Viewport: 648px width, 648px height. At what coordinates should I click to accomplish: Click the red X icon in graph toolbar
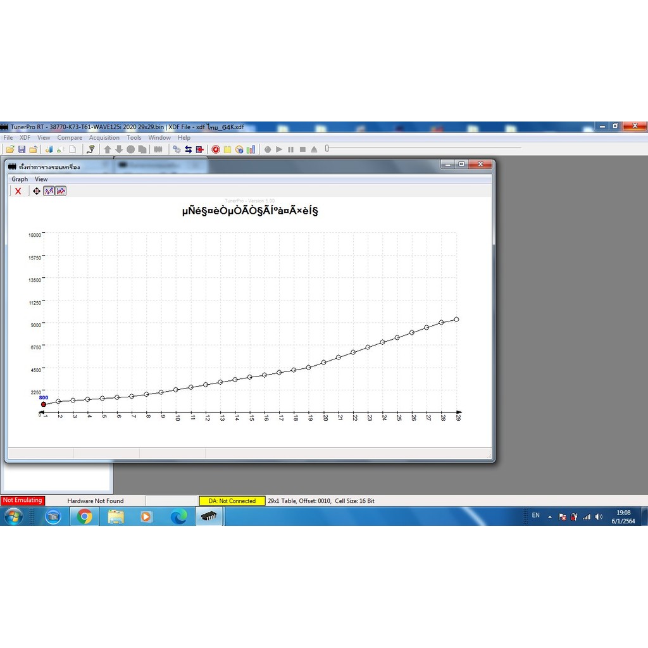[x=18, y=191]
